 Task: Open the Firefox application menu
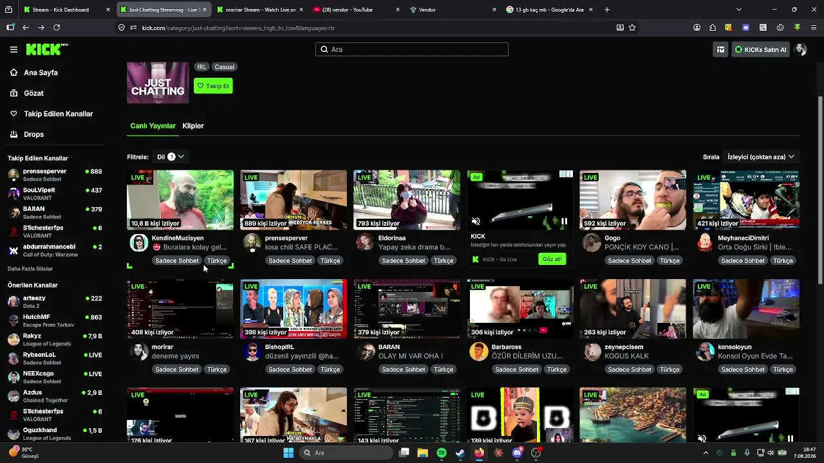814,28
